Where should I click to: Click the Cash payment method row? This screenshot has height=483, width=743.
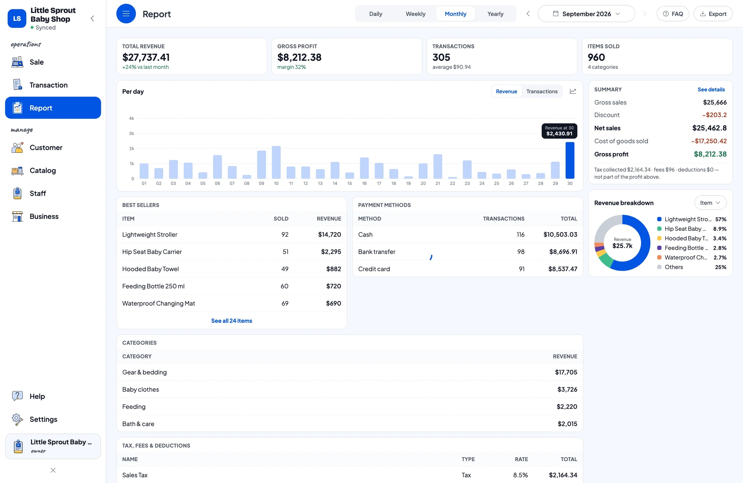point(468,234)
